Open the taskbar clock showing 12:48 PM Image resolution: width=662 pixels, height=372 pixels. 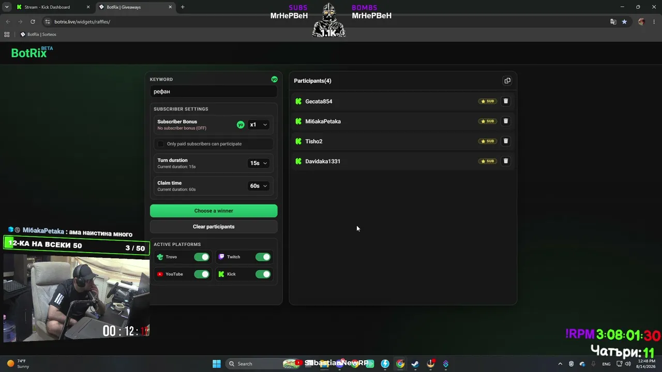646,364
